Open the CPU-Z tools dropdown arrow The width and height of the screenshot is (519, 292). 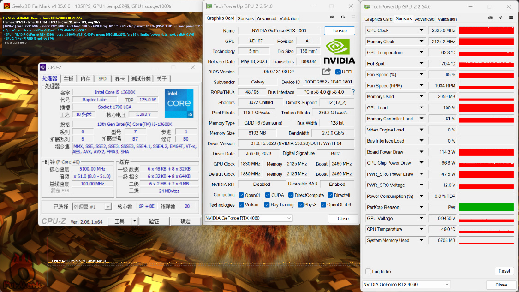134,221
